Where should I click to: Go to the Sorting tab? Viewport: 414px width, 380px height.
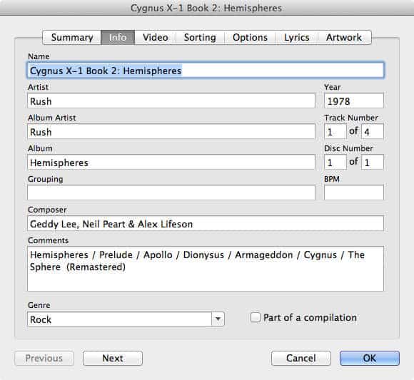click(200, 38)
